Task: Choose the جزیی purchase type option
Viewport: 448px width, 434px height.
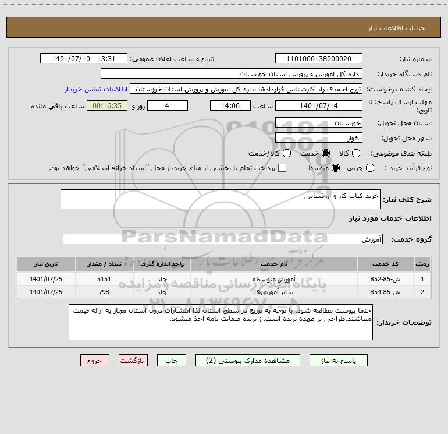Action: click(369, 168)
